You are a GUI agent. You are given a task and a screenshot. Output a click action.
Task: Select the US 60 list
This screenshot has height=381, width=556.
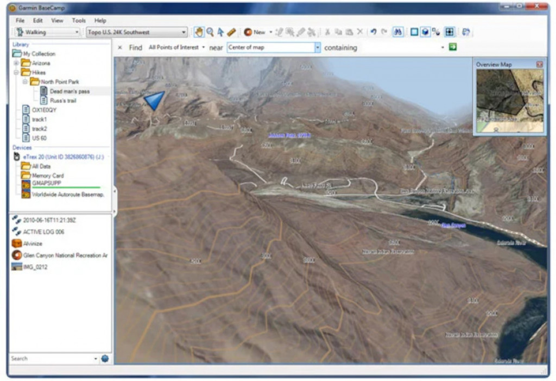pos(39,138)
